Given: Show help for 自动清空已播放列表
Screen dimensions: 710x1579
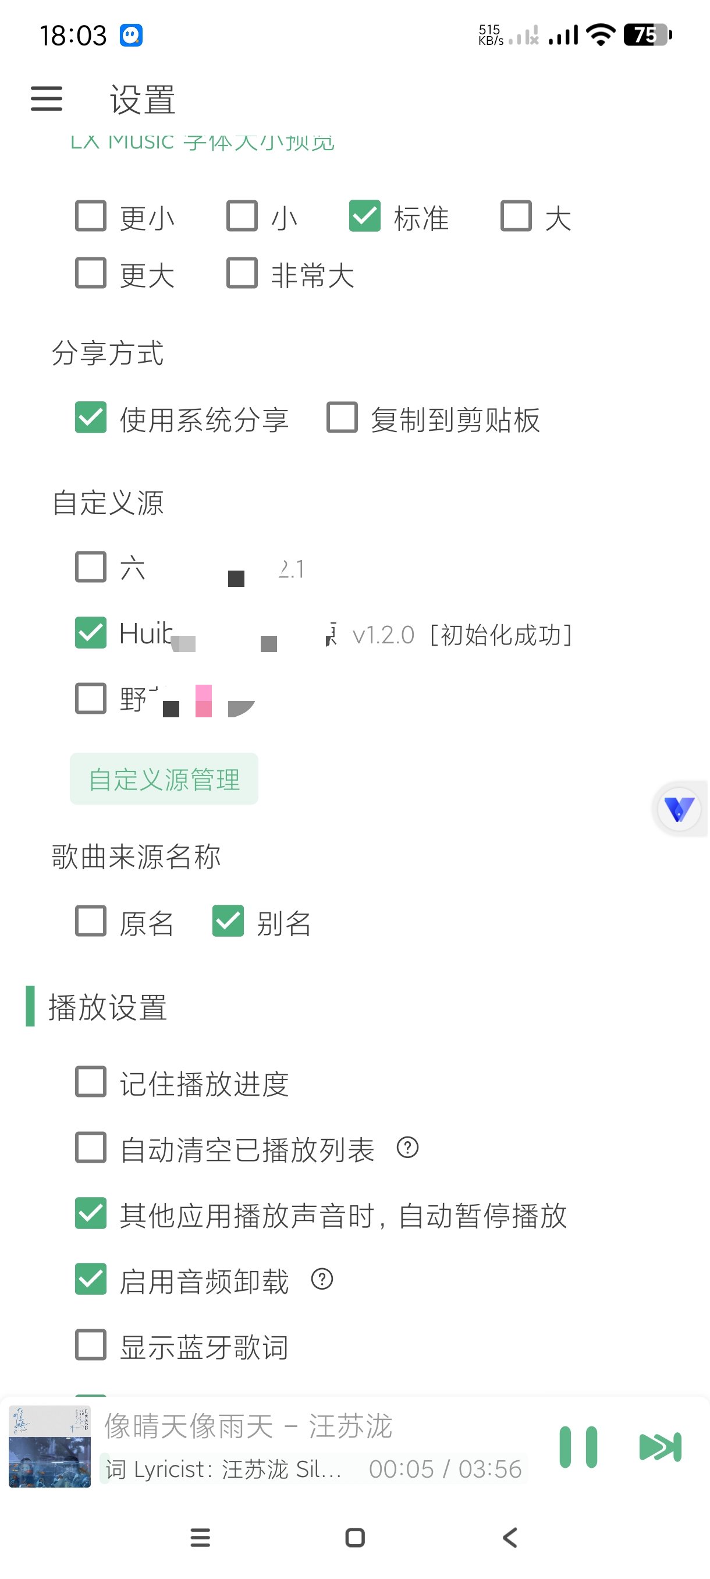Looking at the screenshot, I should 407,1147.
